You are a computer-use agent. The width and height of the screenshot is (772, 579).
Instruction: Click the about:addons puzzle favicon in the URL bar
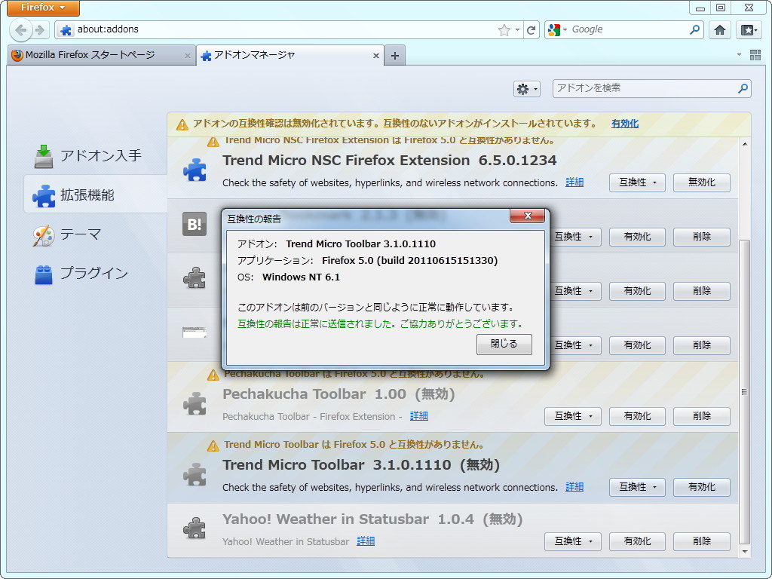pos(66,30)
